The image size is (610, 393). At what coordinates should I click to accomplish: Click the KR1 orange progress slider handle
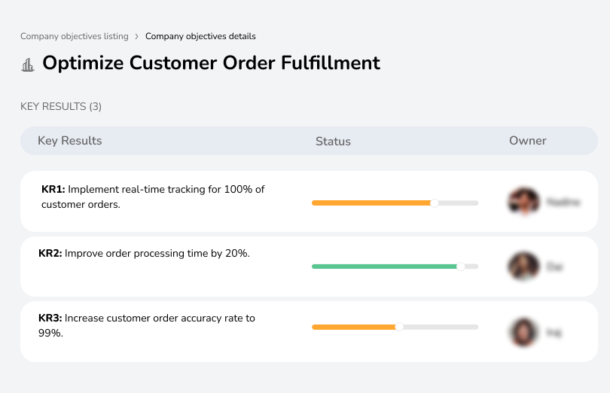(x=434, y=203)
